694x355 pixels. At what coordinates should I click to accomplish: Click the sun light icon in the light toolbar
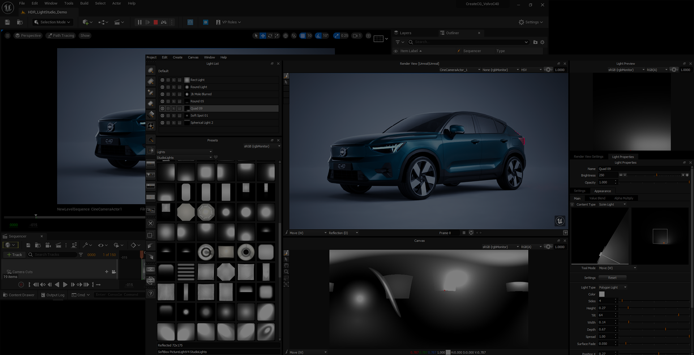coord(151,150)
